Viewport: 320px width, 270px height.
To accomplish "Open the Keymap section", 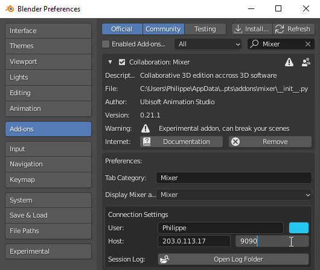I will 48,180.
